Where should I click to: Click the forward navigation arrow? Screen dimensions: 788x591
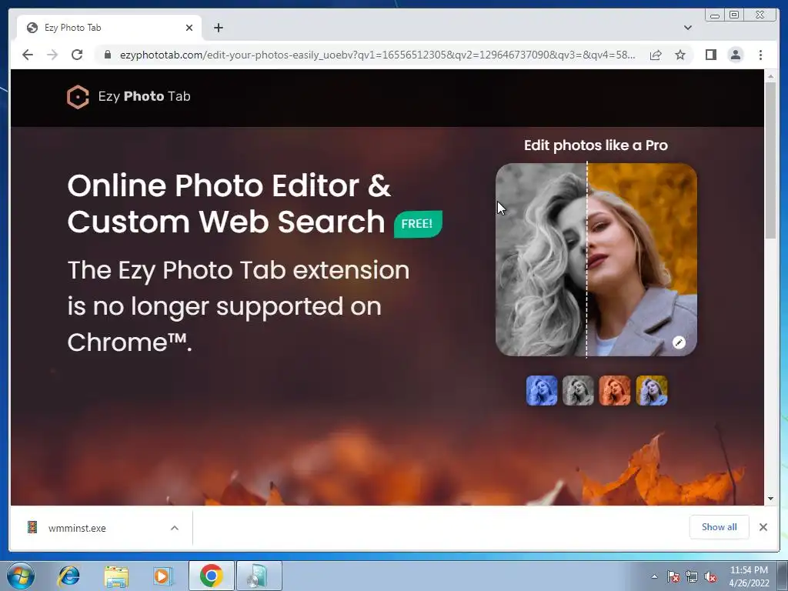click(52, 55)
